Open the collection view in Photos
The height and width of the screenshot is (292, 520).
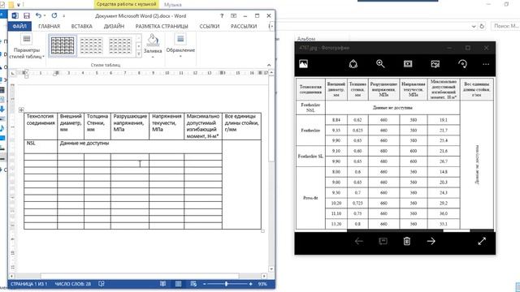(303, 63)
